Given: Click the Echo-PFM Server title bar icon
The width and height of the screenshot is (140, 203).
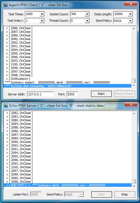Looking at the screenshot, I should tap(6, 106).
